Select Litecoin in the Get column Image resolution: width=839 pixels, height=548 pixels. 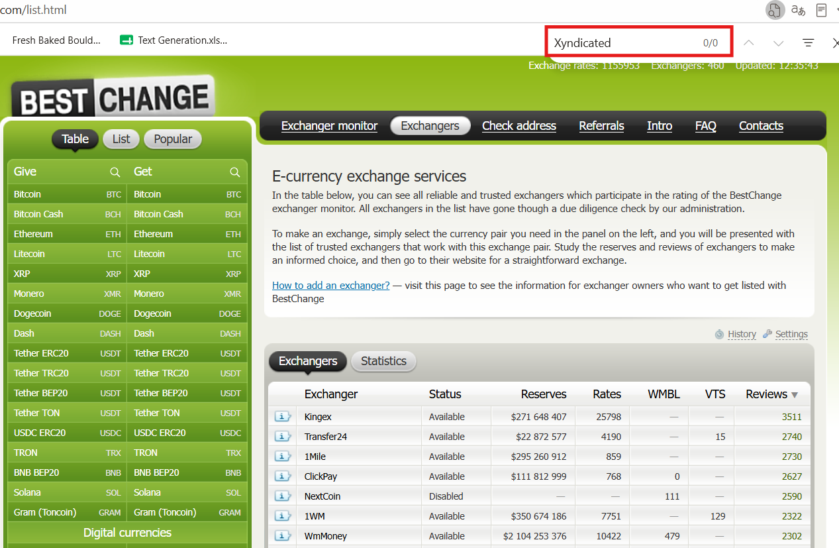tap(187, 254)
